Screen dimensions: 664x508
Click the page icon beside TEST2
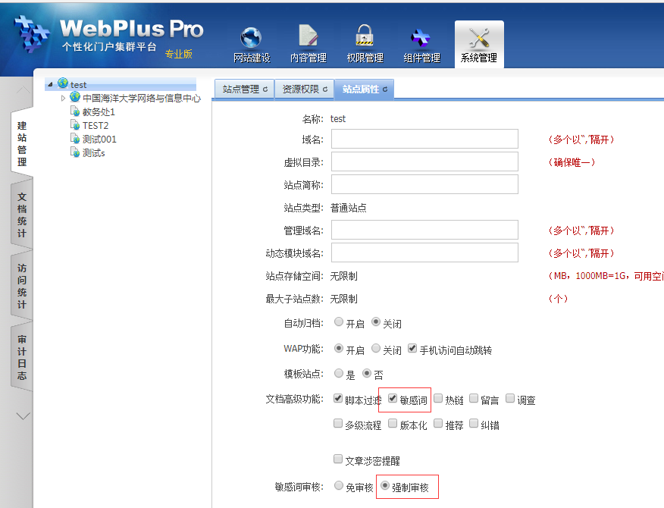[74, 125]
